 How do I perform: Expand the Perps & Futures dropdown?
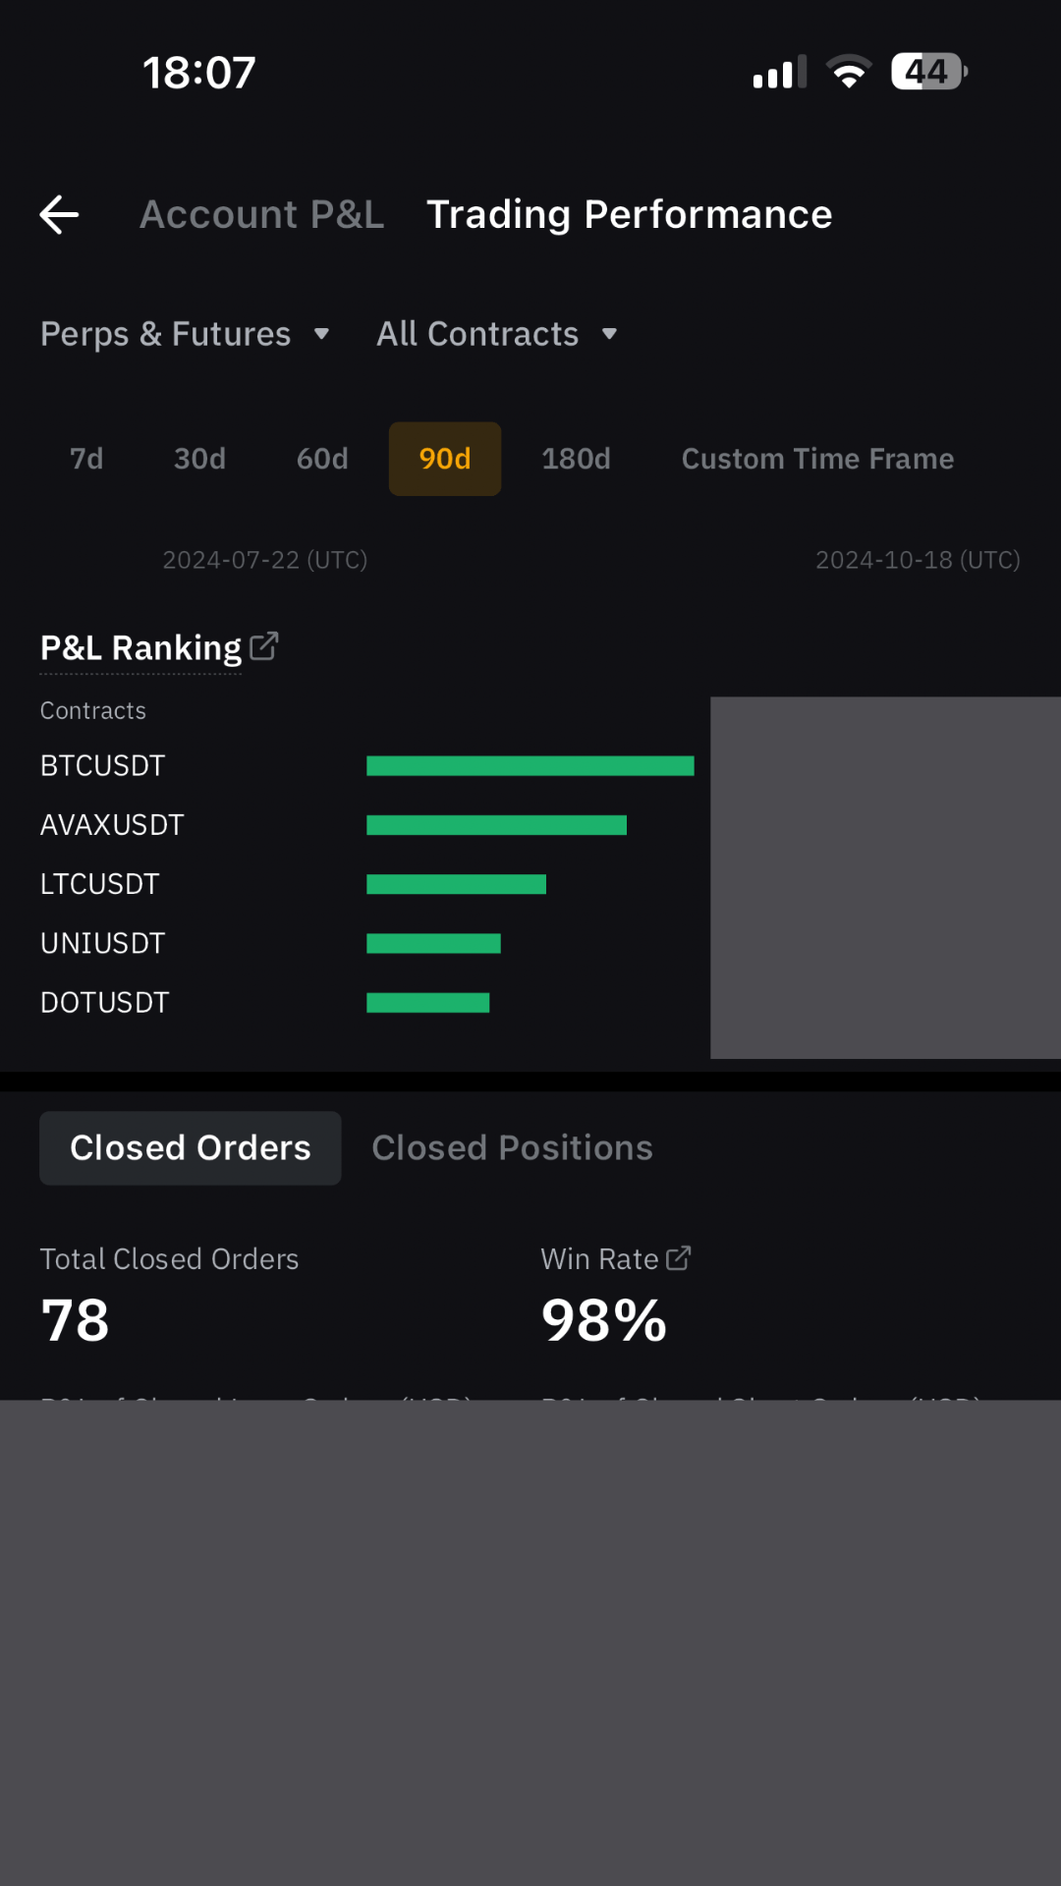click(185, 334)
